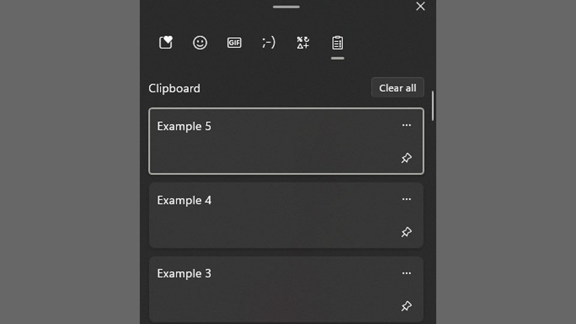Image resolution: width=576 pixels, height=324 pixels.
Task: Switch to the Emoji smiley tab
Action: click(200, 43)
